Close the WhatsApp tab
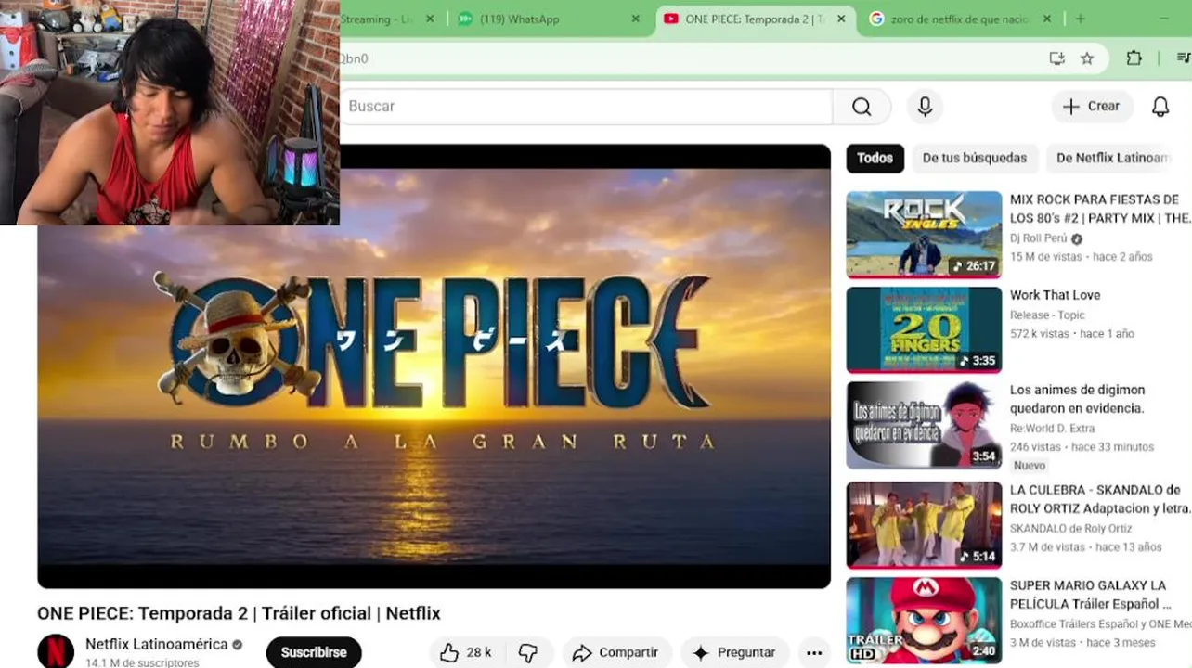Screen dimensions: 1192x668 point(636,19)
